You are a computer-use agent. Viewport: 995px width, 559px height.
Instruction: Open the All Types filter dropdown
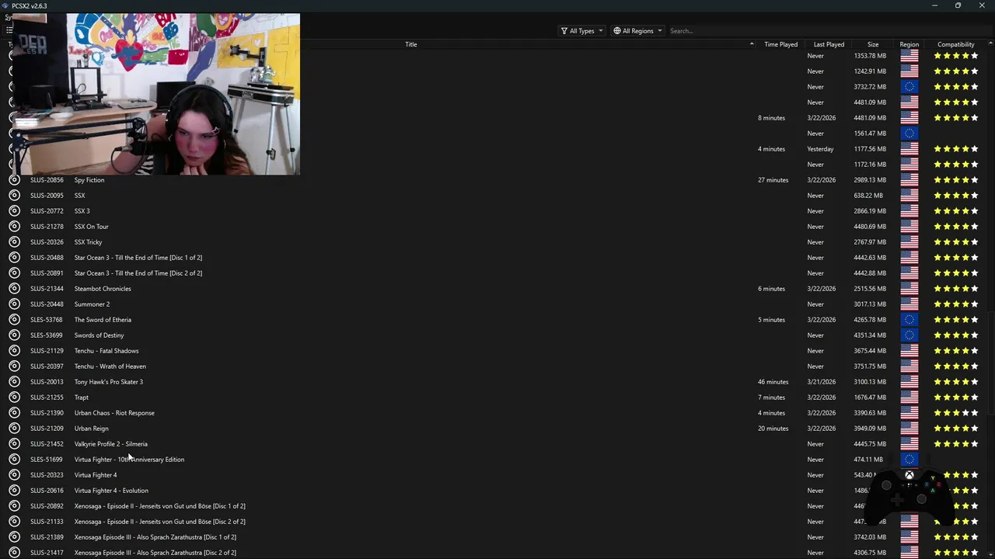(x=581, y=31)
